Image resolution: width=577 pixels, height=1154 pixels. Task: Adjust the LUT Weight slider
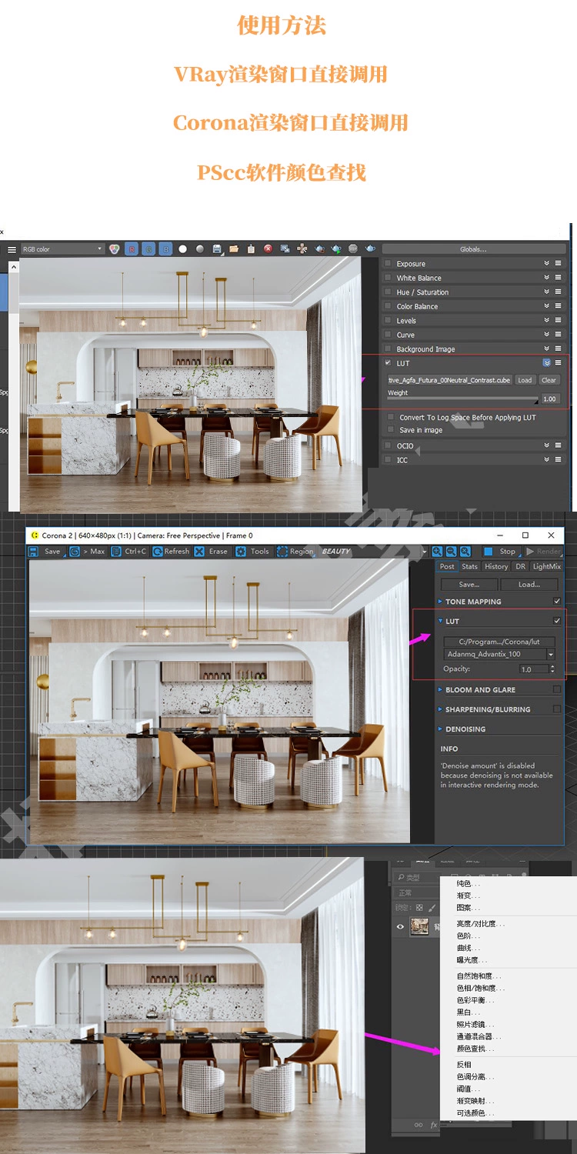click(462, 399)
